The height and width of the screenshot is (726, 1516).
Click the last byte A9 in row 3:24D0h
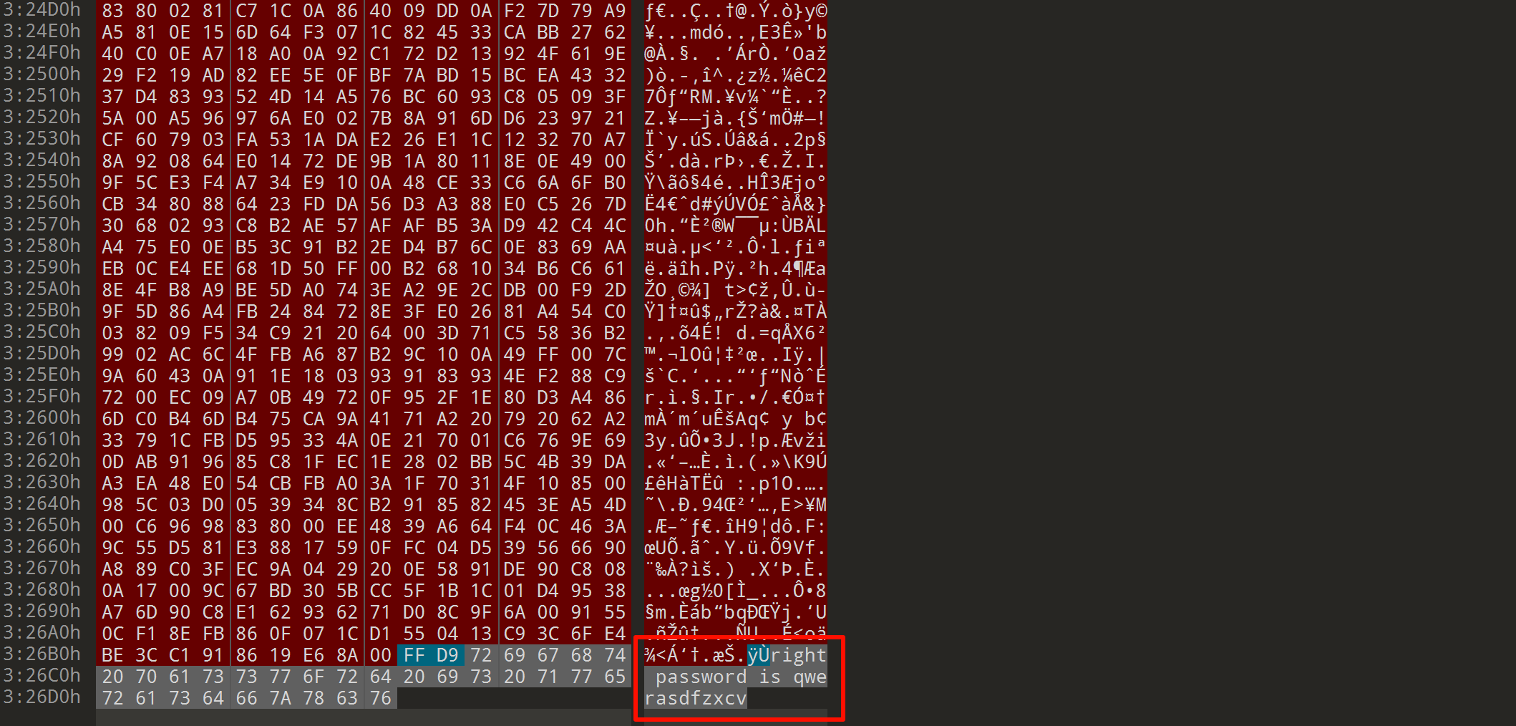coord(615,11)
